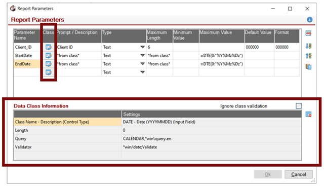Viewport: 324px width, 186px height.
Task: Click EndDate's '*from class*' maximum length cell
Action: [159, 64]
